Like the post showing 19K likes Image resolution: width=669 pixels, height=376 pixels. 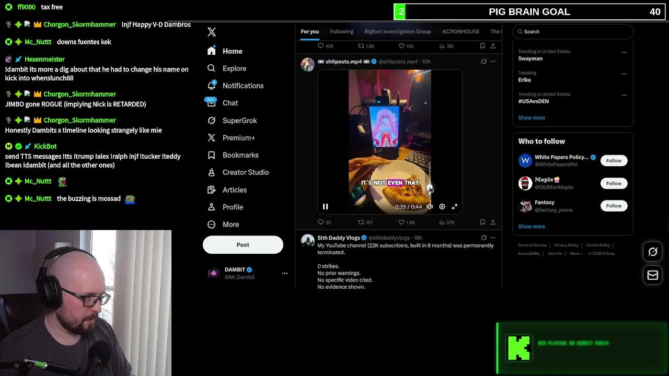click(401, 46)
